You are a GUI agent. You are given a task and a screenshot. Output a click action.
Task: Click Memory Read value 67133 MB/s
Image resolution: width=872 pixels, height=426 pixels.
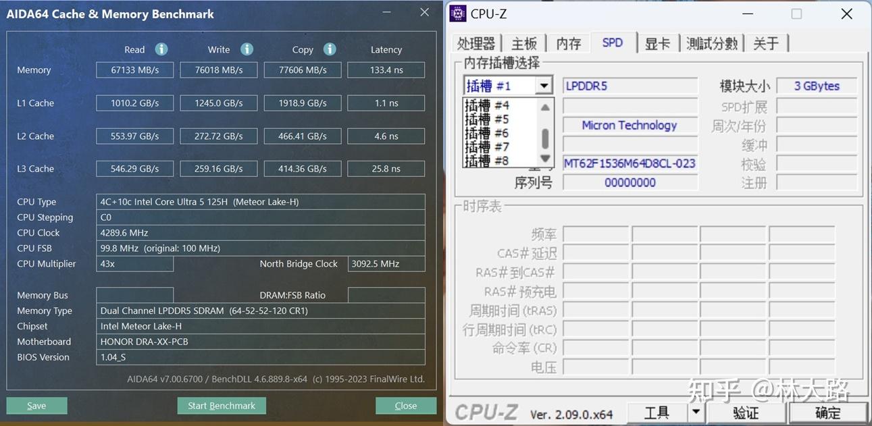[x=134, y=70]
